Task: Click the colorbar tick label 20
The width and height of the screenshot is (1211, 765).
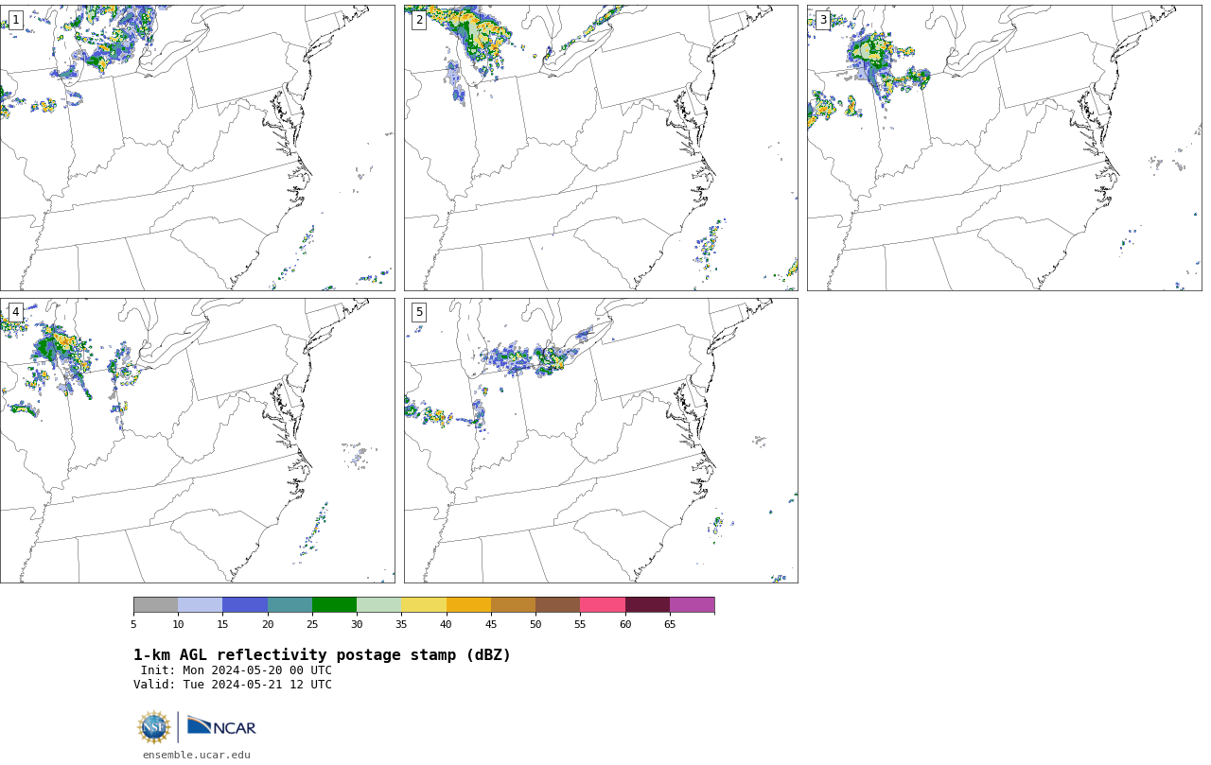Action: pyautogui.click(x=268, y=624)
